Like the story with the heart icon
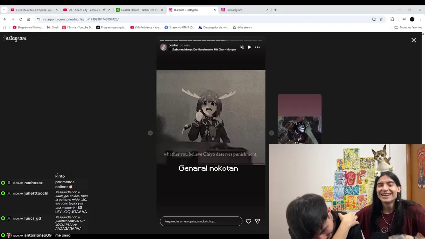This screenshot has width=425, height=239. coord(248,221)
